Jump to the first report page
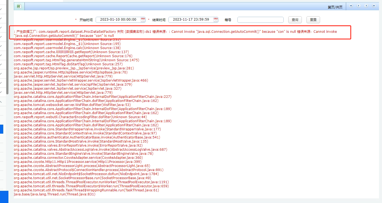This screenshot has height=203, width=382. pos(351,6)
